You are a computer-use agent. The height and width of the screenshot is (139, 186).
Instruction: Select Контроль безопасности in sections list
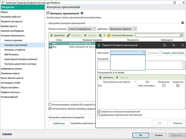tap(13, 36)
